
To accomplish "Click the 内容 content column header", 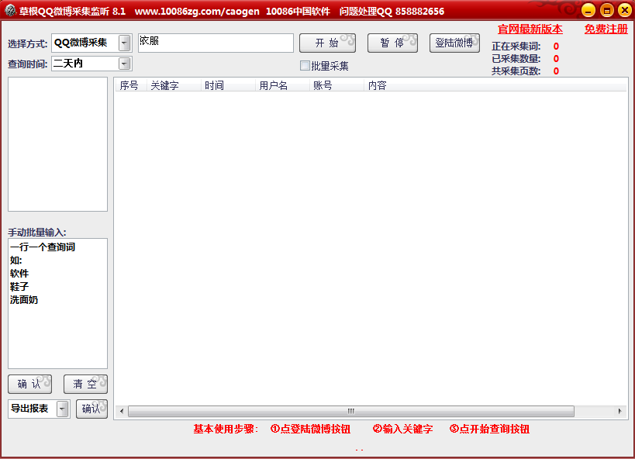I will click(x=378, y=85).
